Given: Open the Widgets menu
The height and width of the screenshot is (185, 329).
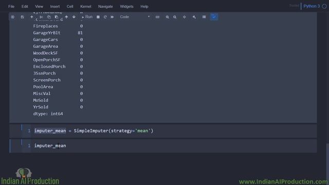Looking at the screenshot, I should click(x=127, y=7).
